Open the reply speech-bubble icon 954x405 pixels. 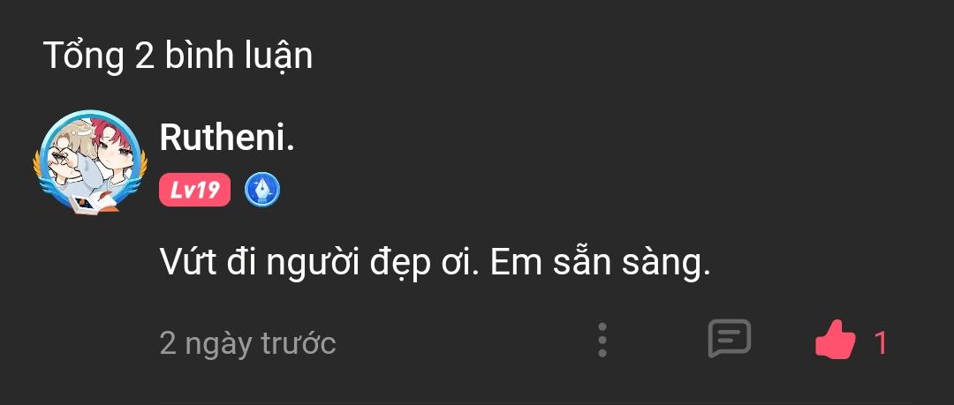(x=729, y=339)
